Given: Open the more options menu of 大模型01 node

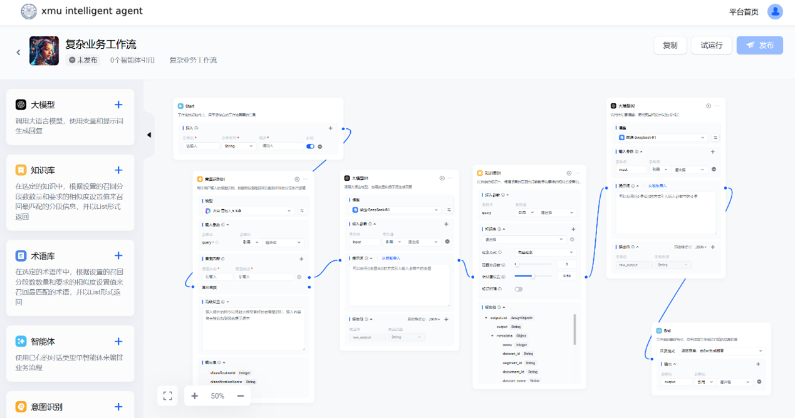Looking at the screenshot, I should point(453,178).
